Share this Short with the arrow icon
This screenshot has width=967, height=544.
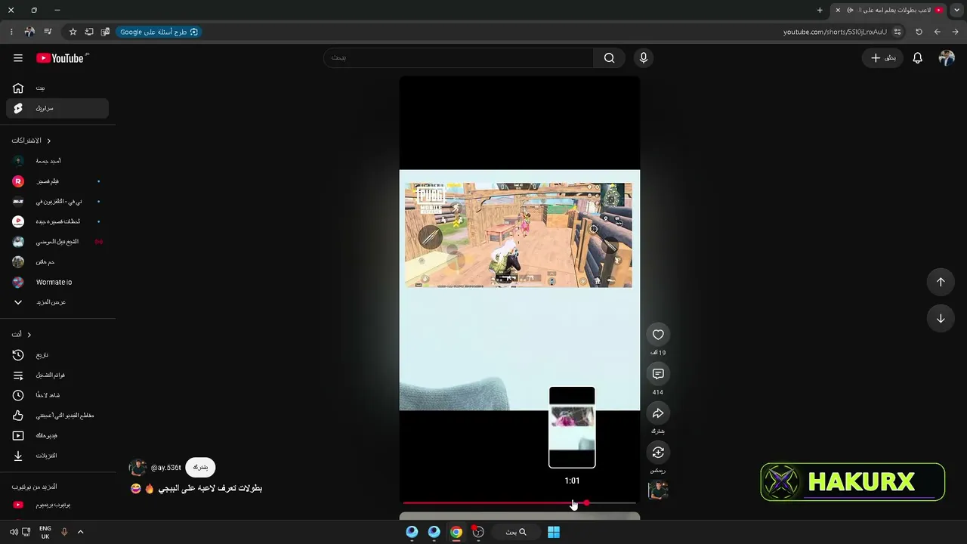[x=658, y=413]
